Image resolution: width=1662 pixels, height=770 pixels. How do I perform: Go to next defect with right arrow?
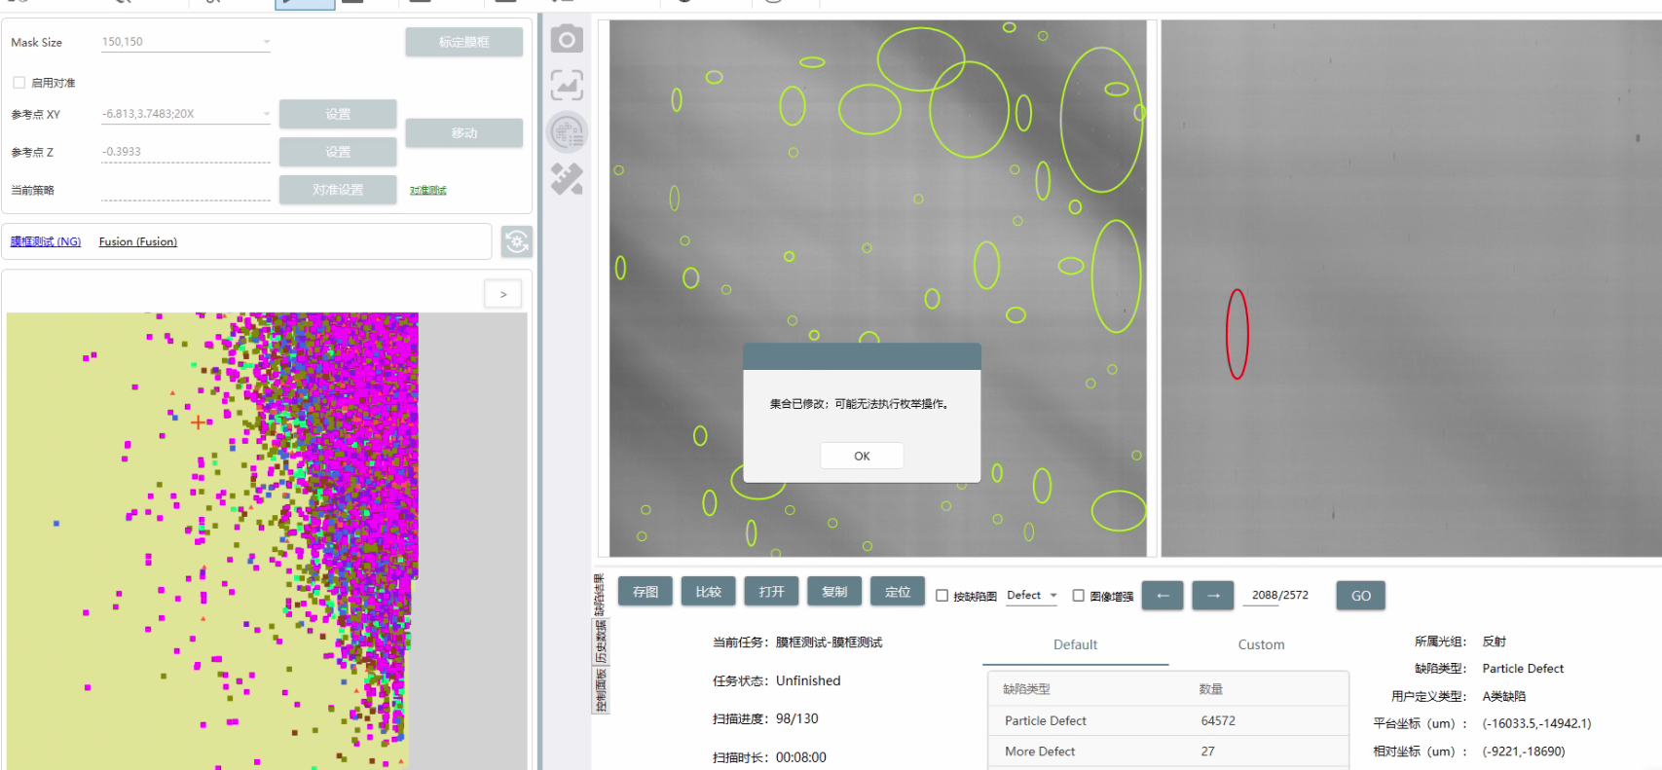[x=1213, y=596]
